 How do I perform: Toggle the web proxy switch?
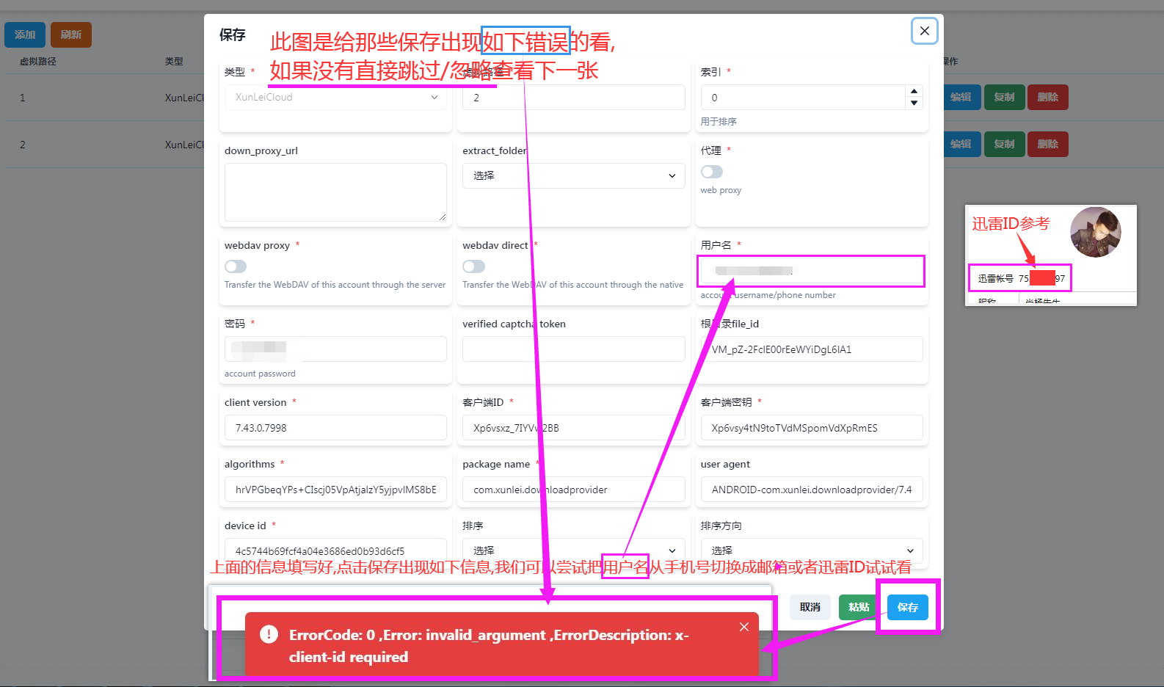coord(711,172)
